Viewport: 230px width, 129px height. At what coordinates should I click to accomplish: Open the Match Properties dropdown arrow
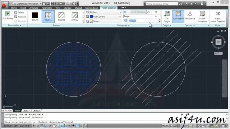pyautogui.click(x=208, y=20)
